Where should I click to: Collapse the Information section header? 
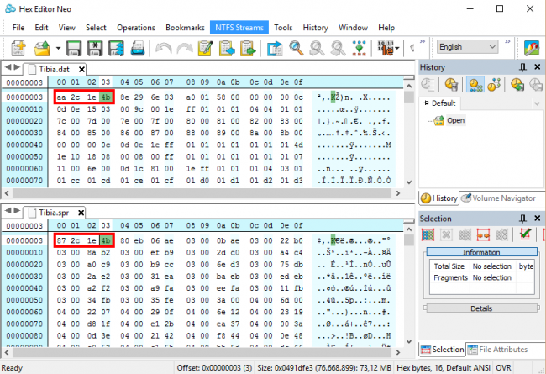coord(481,252)
